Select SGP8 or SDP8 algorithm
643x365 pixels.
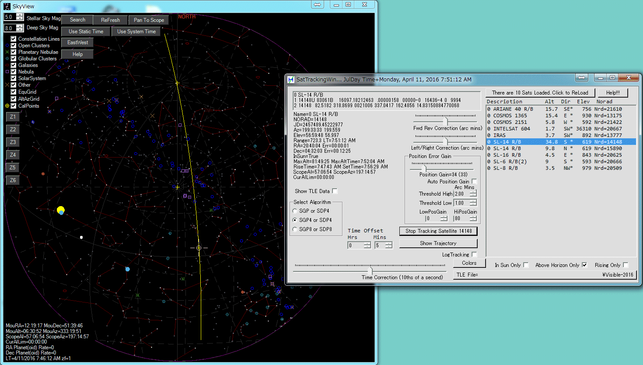tap(295, 229)
